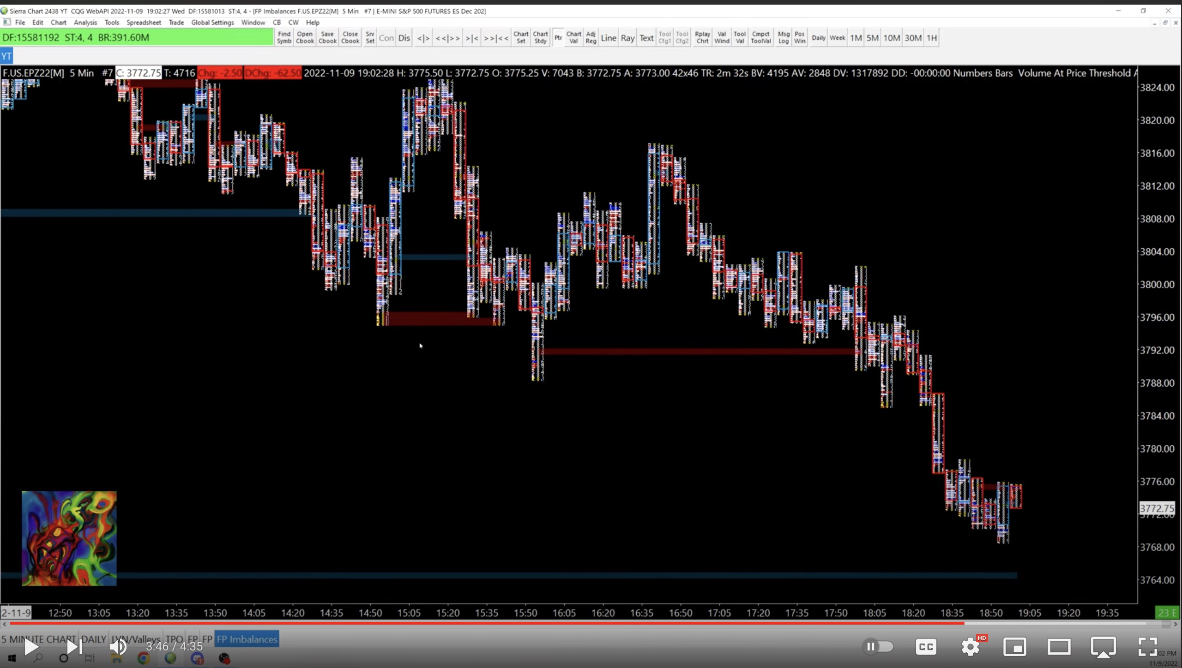The width and height of the screenshot is (1182, 668).
Task: Switch to the TPO chart tab
Action: pos(175,639)
